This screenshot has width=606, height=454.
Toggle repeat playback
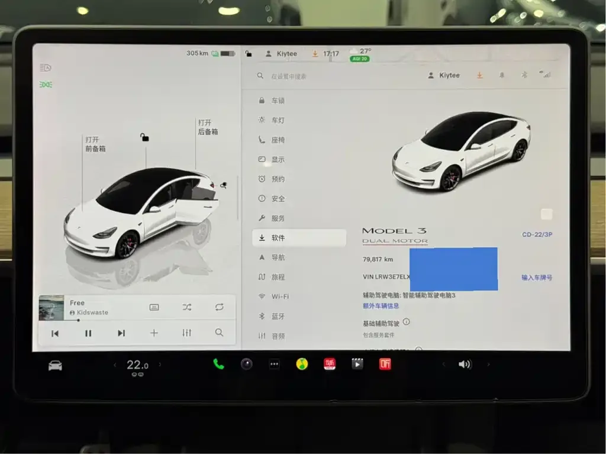click(x=219, y=307)
